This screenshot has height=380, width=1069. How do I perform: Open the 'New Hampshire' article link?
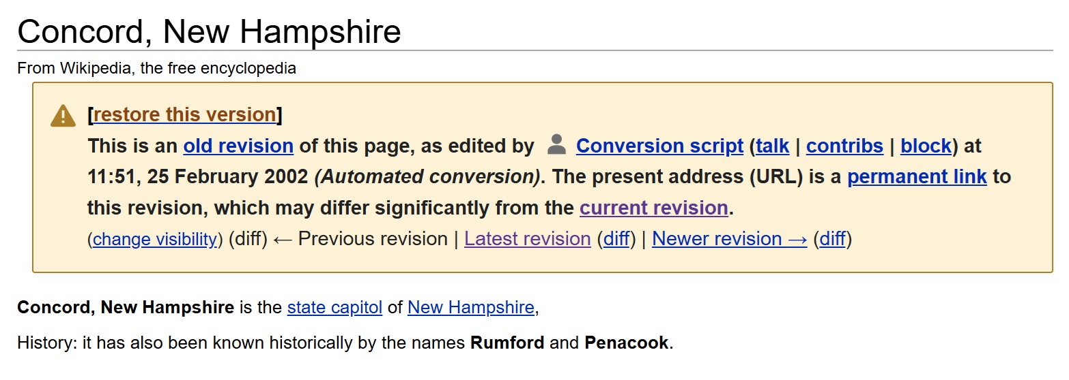click(470, 307)
